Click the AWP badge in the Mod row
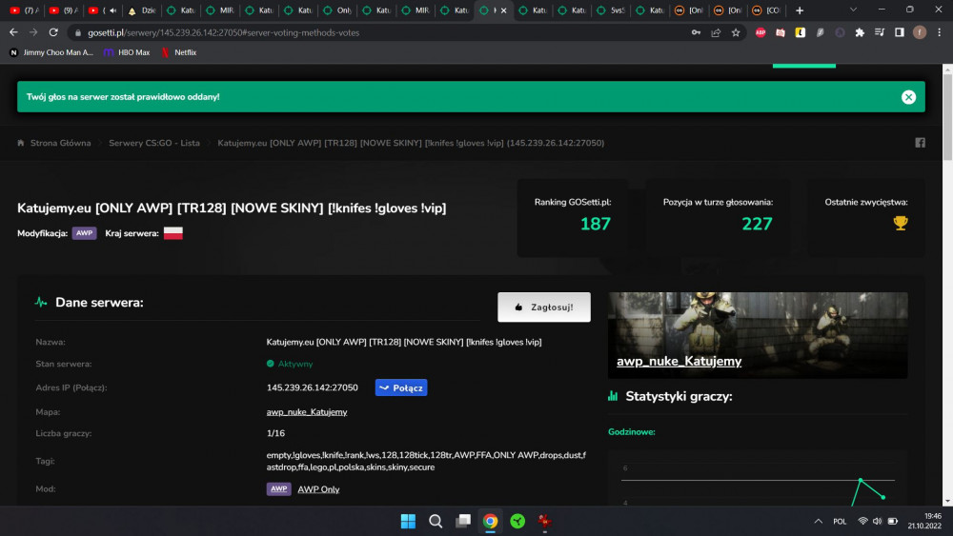The width and height of the screenshot is (953, 536). pos(279,489)
